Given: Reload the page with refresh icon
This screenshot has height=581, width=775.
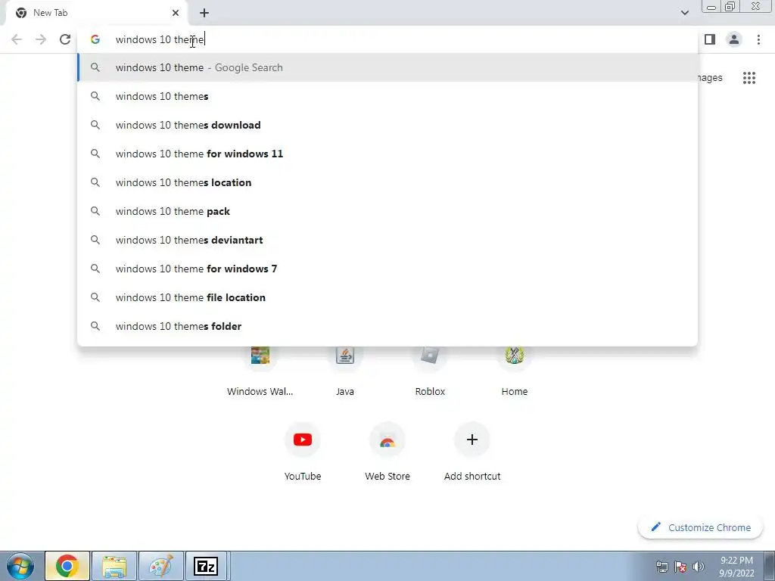Looking at the screenshot, I should [65, 39].
